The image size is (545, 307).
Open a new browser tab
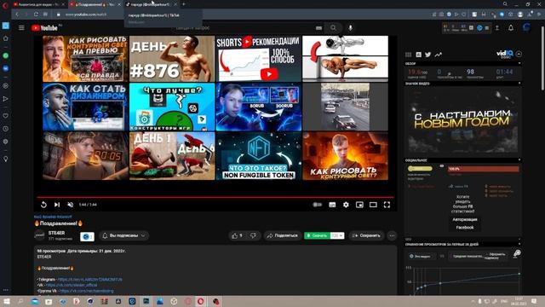[184, 4]
